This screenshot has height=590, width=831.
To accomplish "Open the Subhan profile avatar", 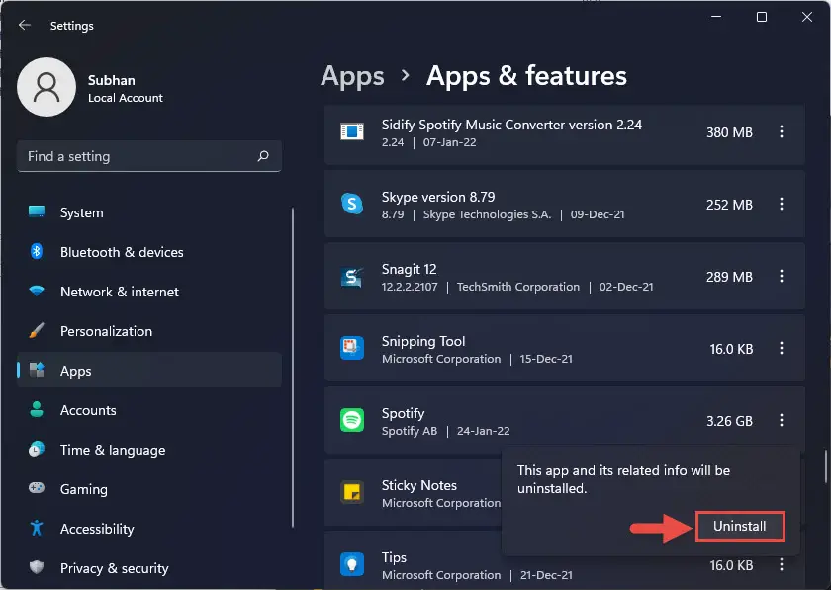I will pos(46,87).
